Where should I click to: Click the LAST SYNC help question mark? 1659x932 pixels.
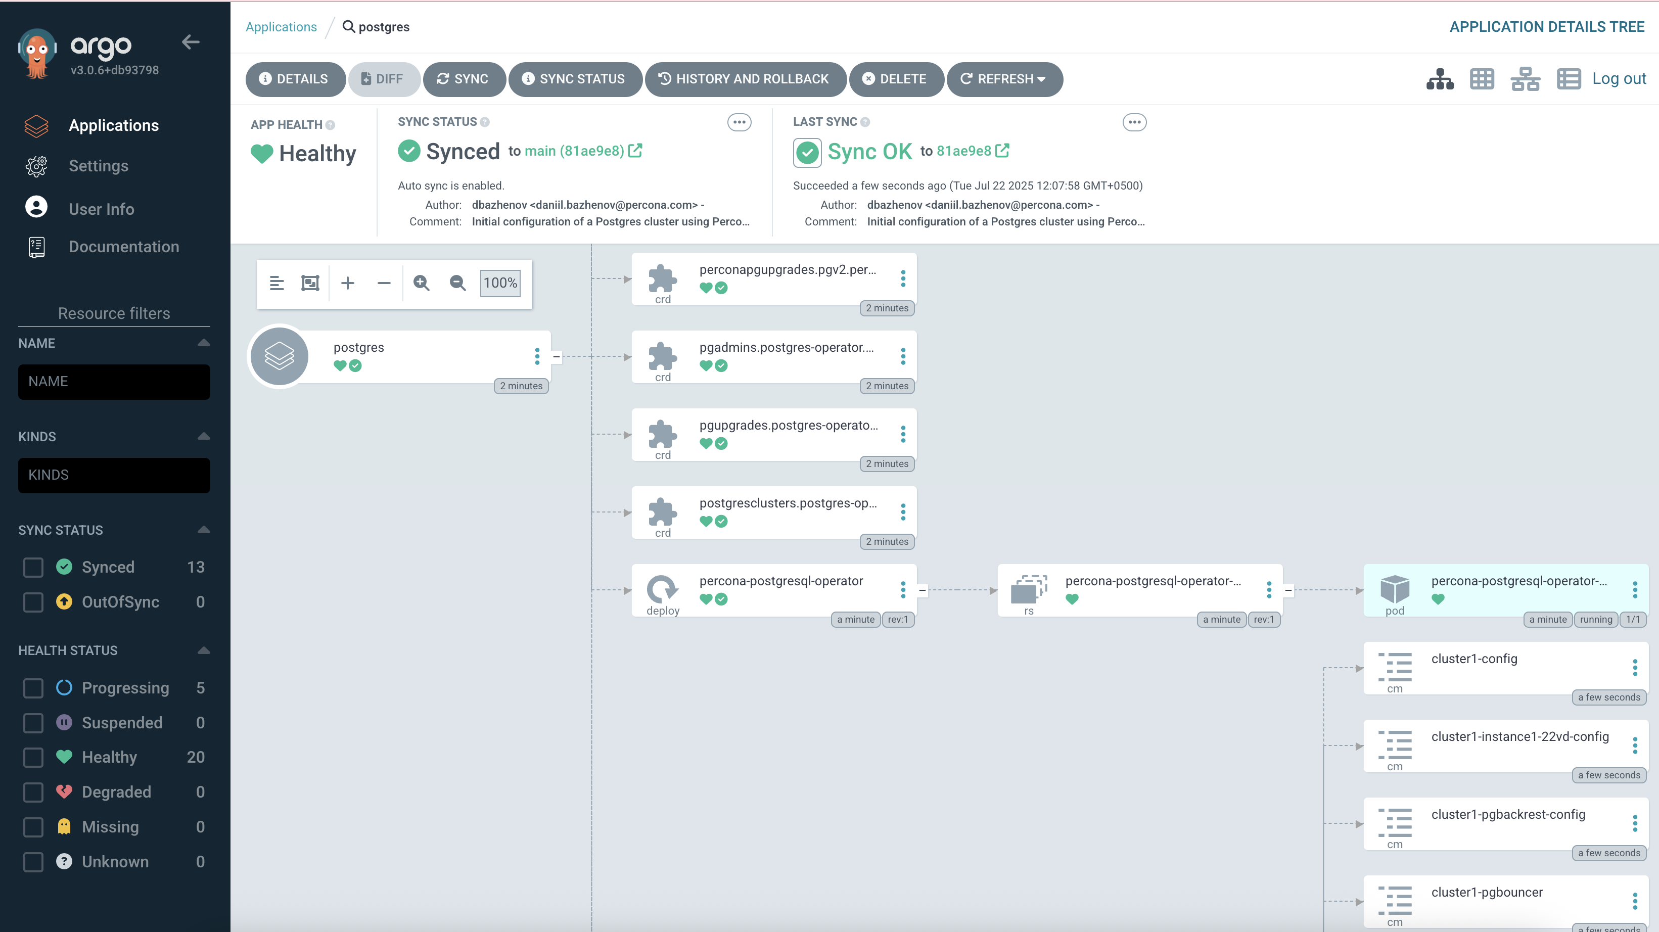tap(865, 122)
